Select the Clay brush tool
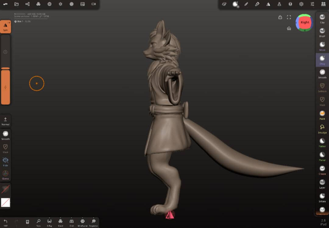 point(322,19)
